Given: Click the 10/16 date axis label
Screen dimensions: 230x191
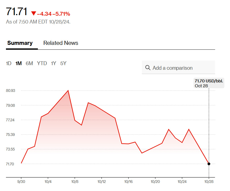Looking at the screenshot, I should pyautogui.click(x=129, y=182).
